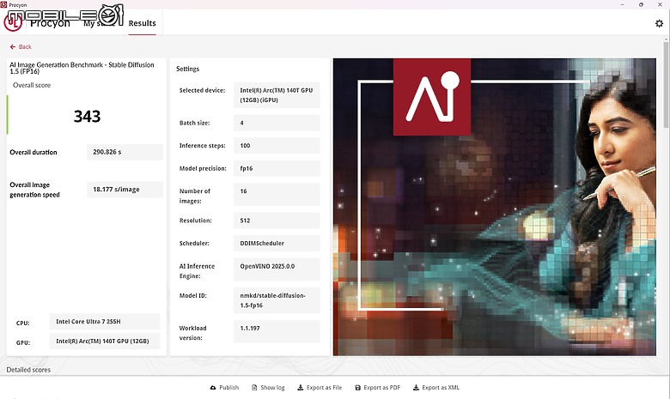Choose Export as File
The height and width of the screenshot is (399, 670).
(320, 388)
